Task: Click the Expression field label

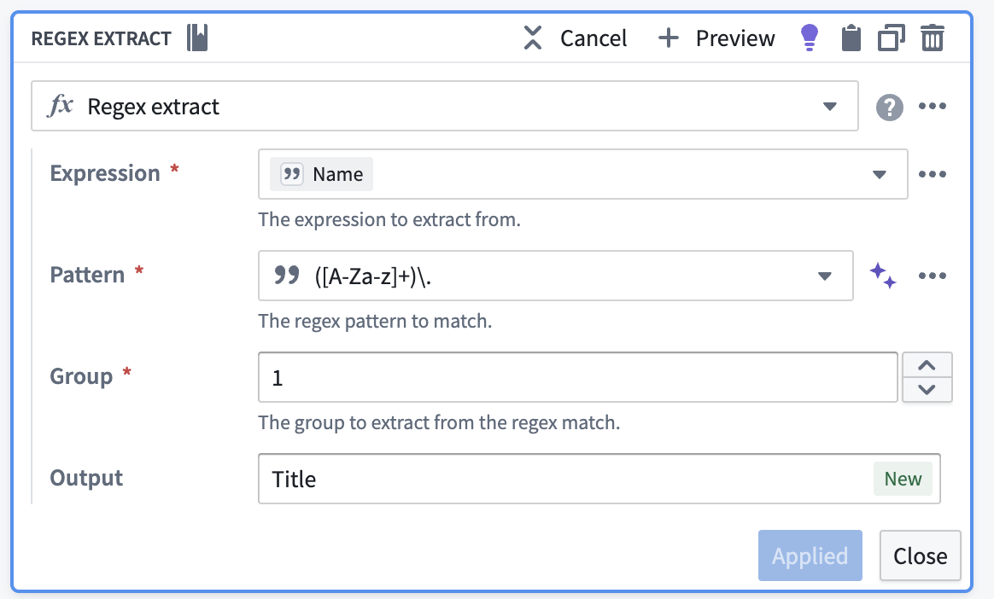Action: coord(104,173)
